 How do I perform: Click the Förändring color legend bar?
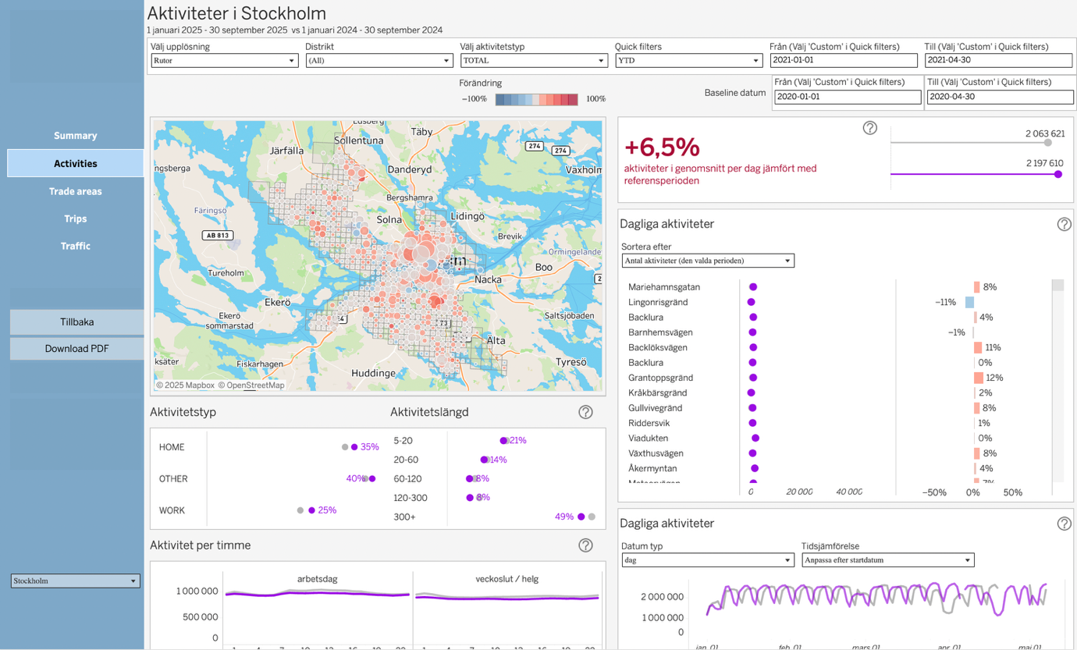tap(537, 99)
